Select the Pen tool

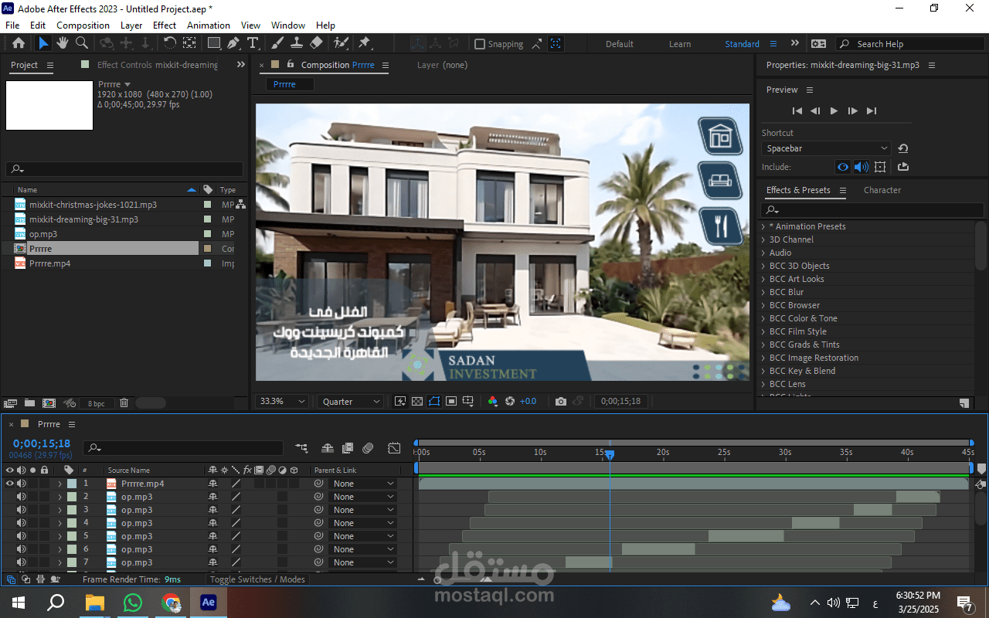[x=233, y=43]
